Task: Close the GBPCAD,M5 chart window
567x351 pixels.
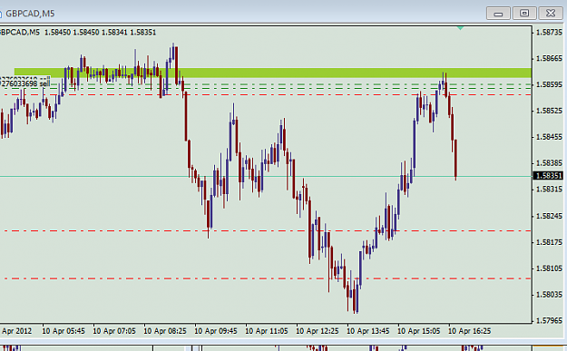Action: click(551, 14)
